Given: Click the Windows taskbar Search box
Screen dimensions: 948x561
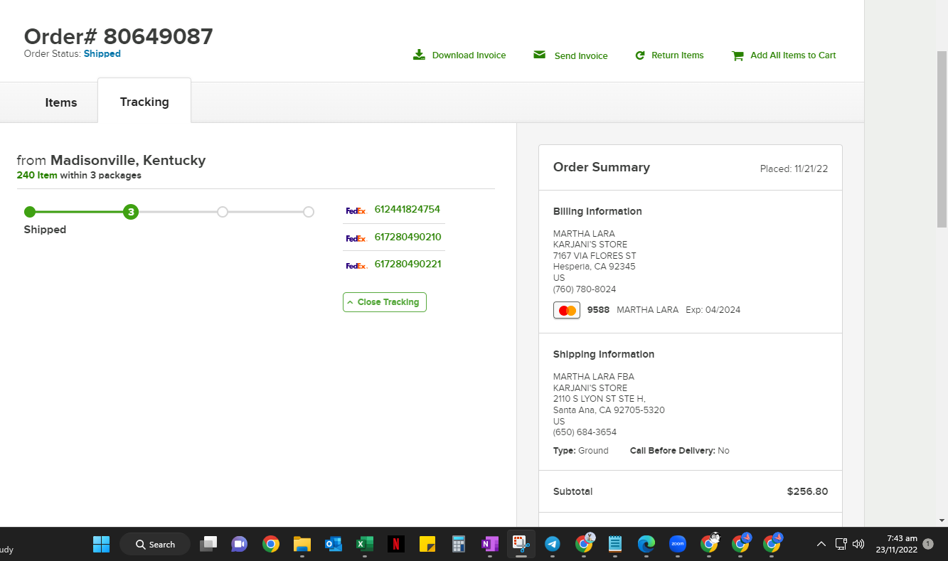Looking at the screenshot, I should [155, 545].
